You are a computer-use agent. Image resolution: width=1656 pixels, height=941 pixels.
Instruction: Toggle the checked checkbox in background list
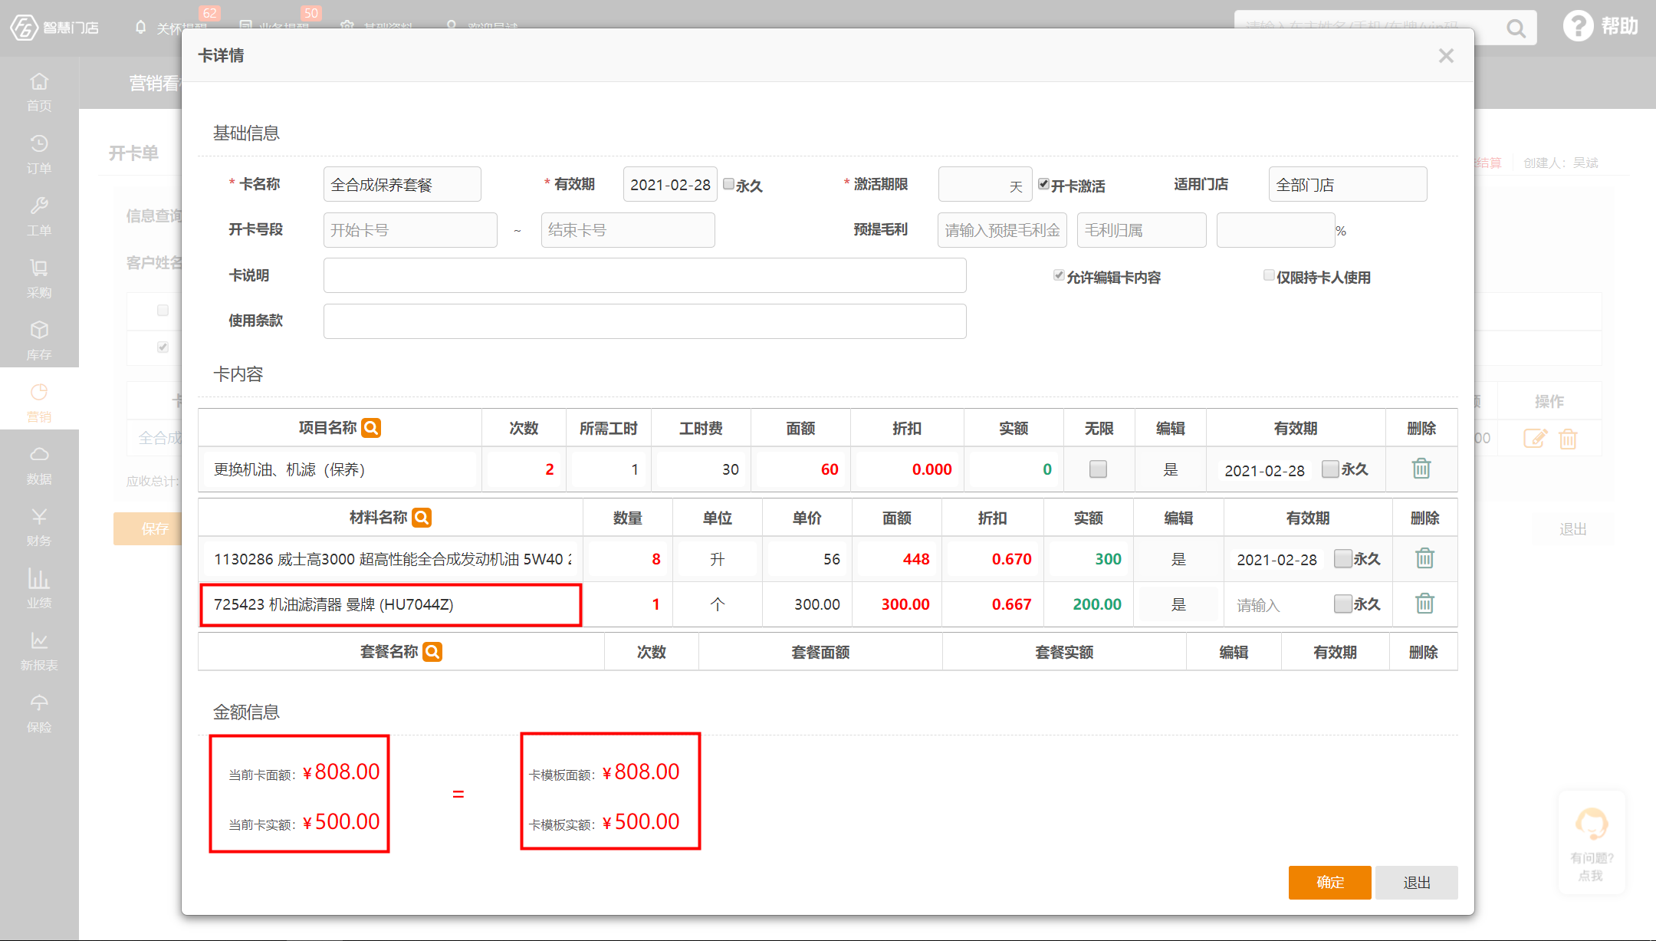[163, 347]
